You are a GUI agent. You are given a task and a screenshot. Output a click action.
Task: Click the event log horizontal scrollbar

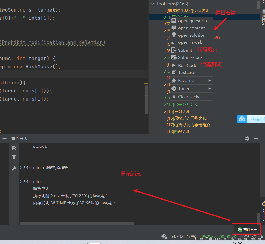(x=77, y=223)
